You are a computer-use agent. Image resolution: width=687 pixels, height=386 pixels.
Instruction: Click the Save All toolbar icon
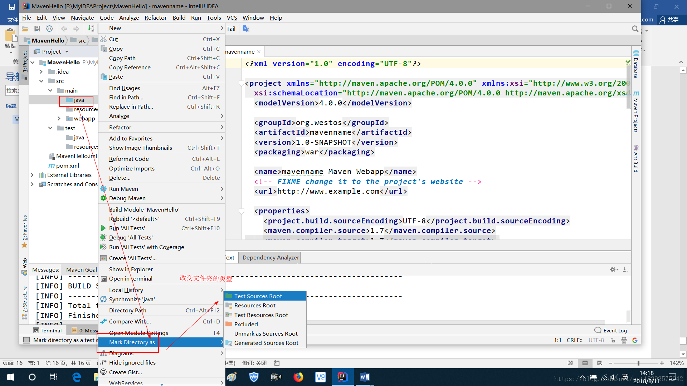[37, 29]
